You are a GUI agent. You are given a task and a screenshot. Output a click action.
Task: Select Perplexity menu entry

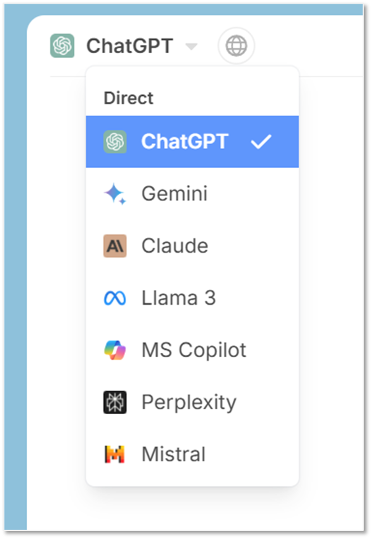pyautogui.click(x=192, y=402)
